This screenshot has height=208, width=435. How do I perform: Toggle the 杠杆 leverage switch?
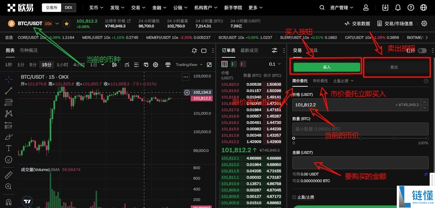(x=422, y=51)
